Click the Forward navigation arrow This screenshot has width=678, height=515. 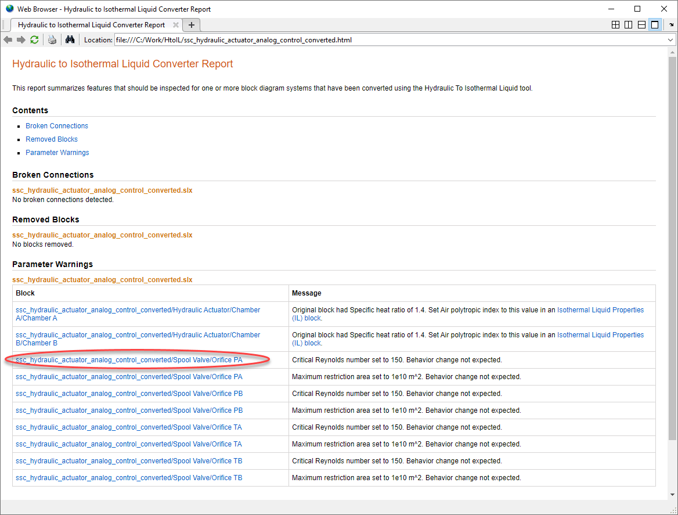click(21, 40)
